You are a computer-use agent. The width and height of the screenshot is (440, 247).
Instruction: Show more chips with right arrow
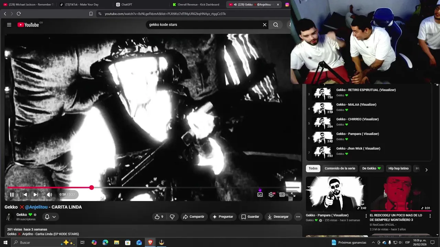[x=426, y=170]
